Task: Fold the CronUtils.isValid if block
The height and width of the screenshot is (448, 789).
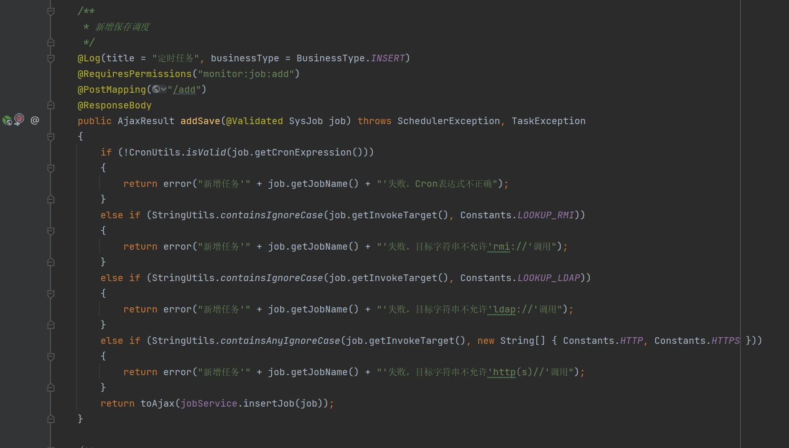Action: tap(51, 168)
